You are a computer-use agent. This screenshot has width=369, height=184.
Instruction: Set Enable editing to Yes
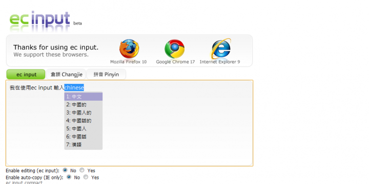pyautogui.click(x=82, y=170)
